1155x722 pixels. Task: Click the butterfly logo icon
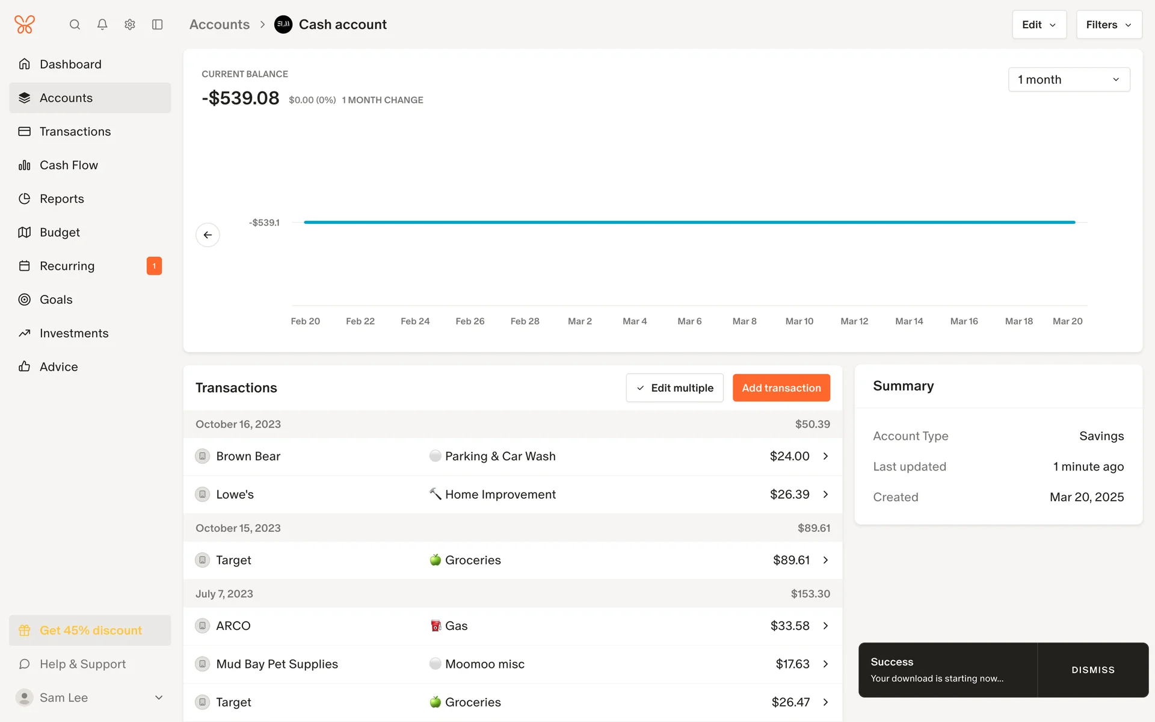click(x=25, y=25)
